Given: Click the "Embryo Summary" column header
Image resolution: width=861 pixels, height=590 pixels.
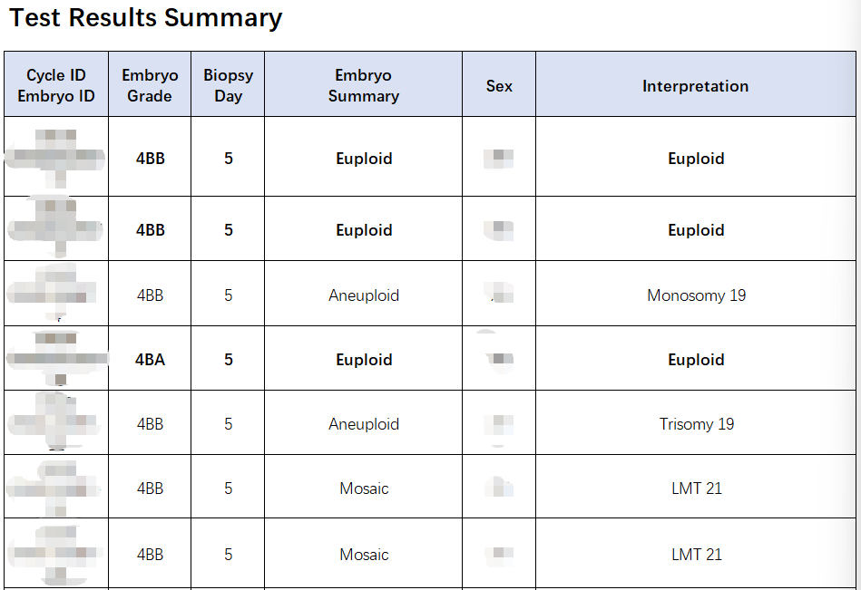Looking at the screenshot, I should coord(363,86).
